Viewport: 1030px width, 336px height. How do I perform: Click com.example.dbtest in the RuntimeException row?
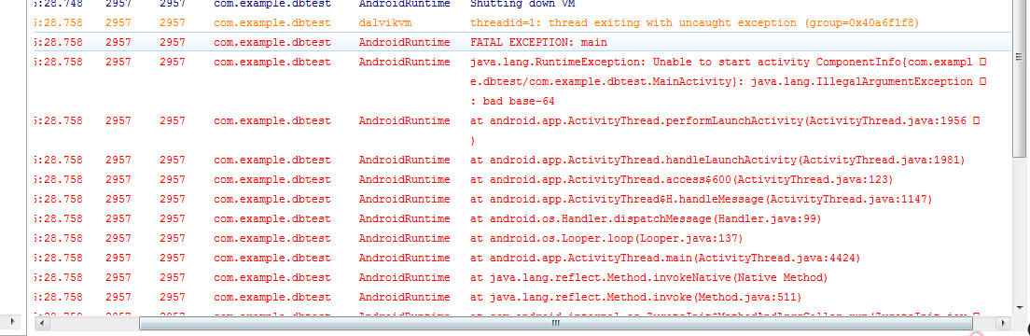tap(271, 62)
